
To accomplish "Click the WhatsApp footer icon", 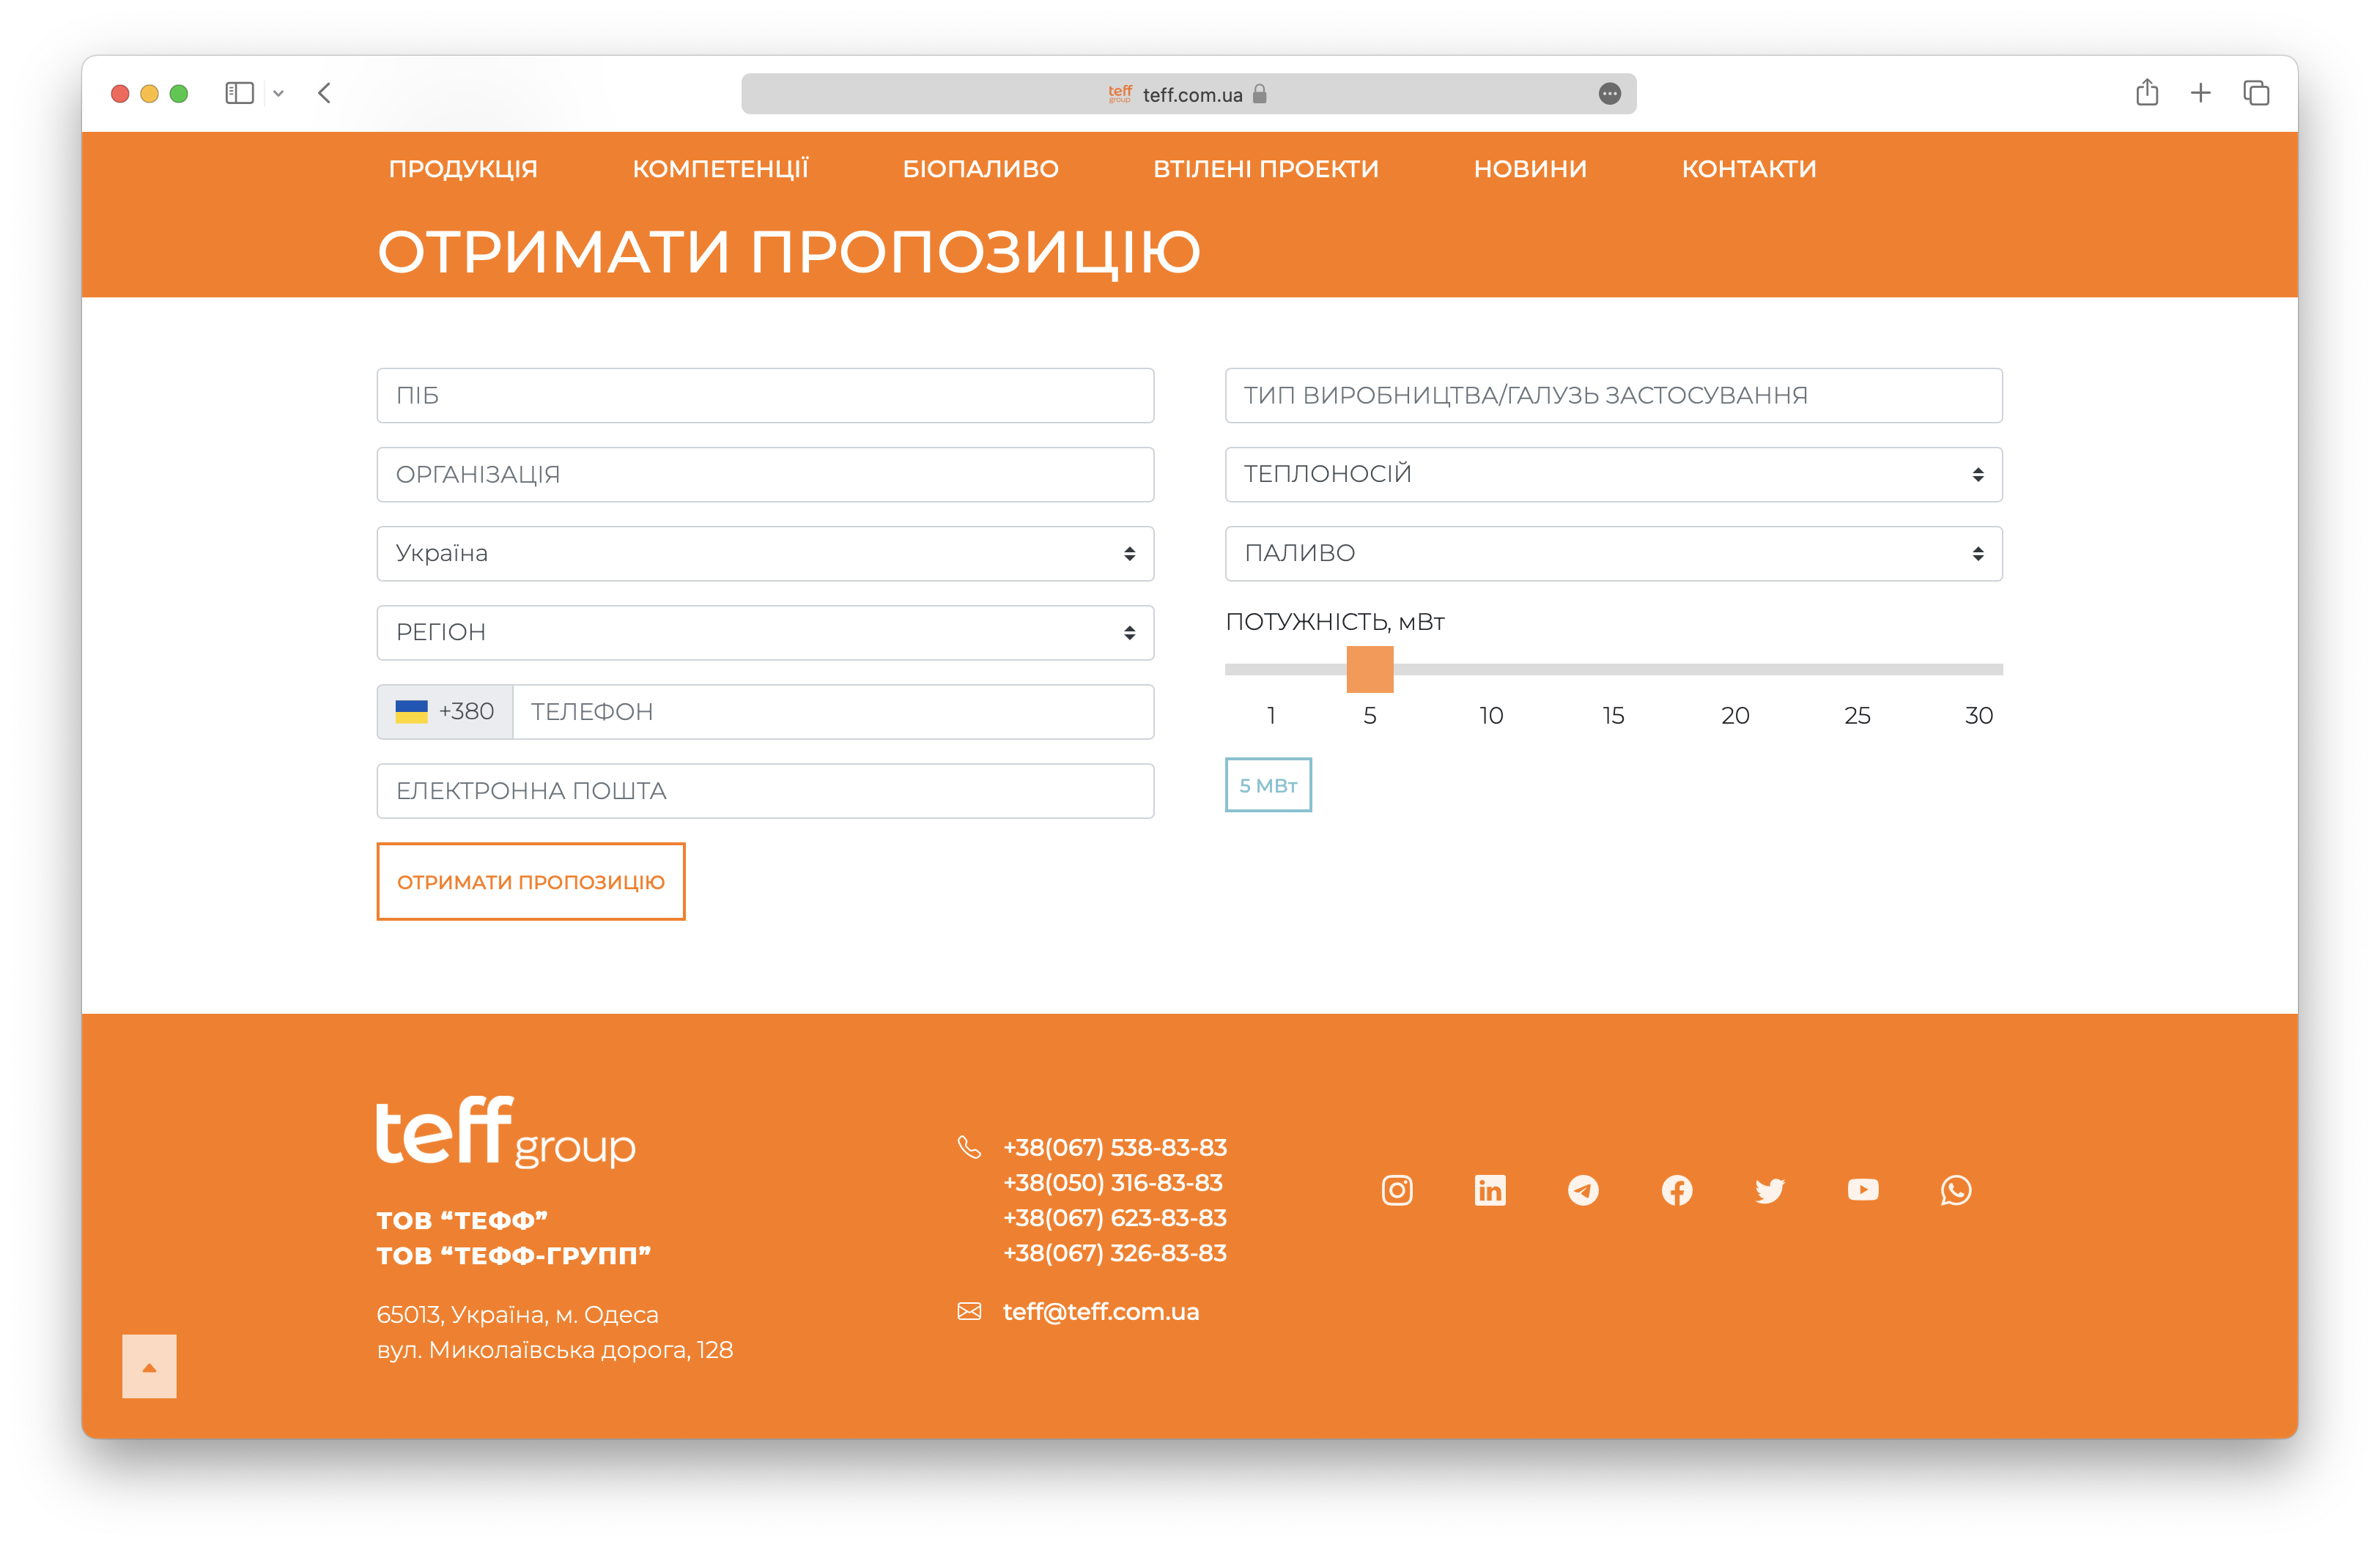I will pyautogui.click(x=1955, y=1190).
